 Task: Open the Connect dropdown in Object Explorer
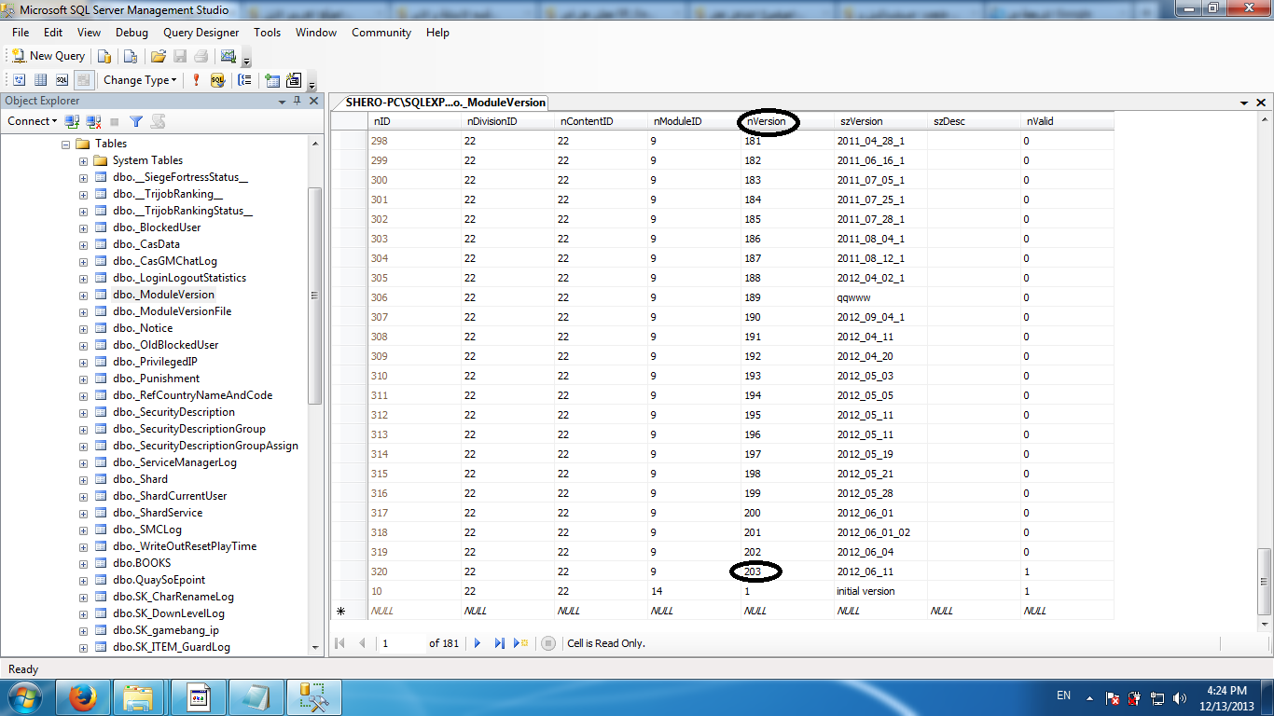[33, 121]
